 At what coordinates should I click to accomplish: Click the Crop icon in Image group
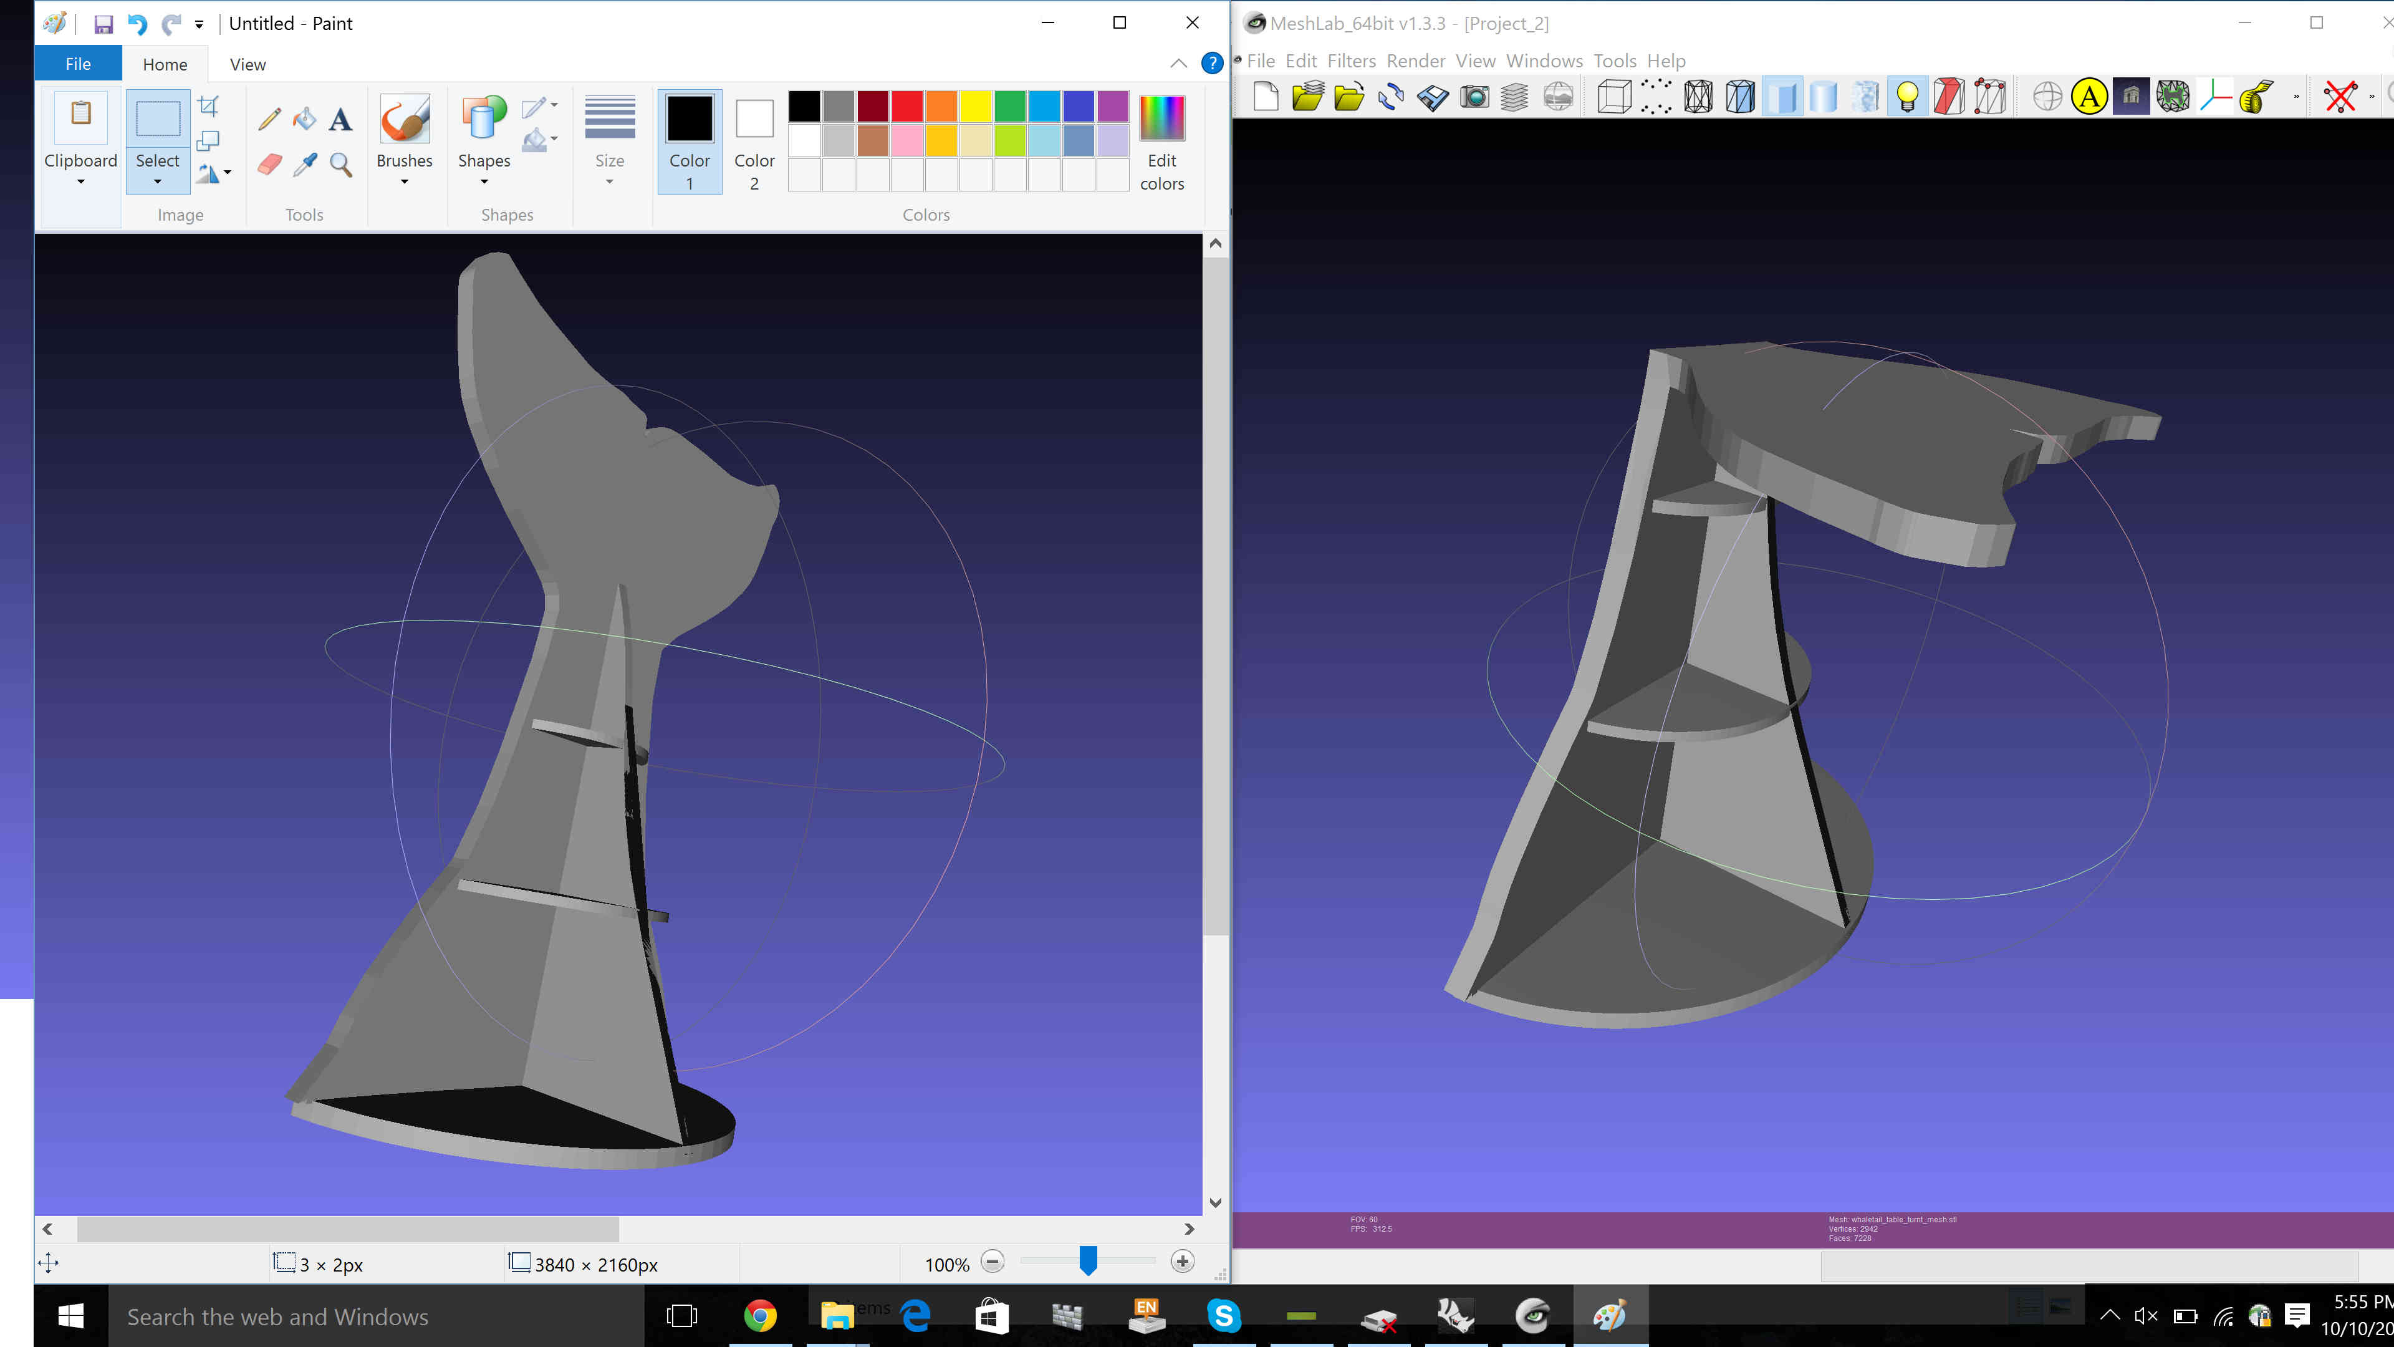point(208,107)
